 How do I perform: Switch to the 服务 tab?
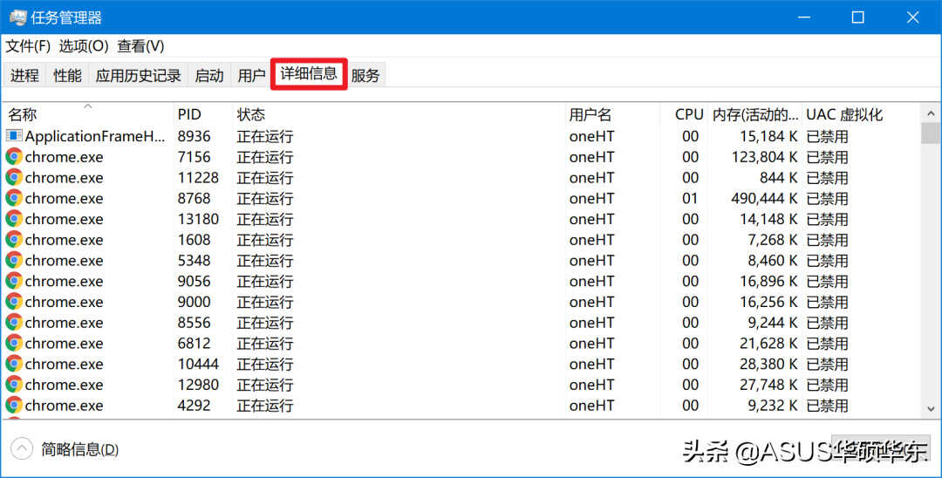click(x=365, y=75)
